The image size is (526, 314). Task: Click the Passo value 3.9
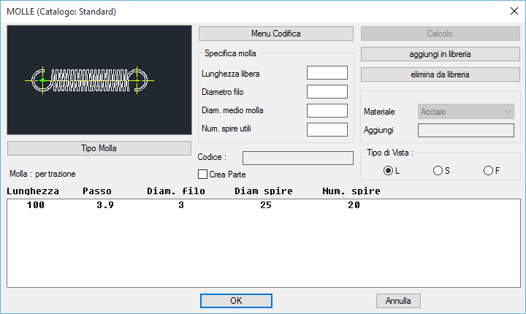point(105,205)
